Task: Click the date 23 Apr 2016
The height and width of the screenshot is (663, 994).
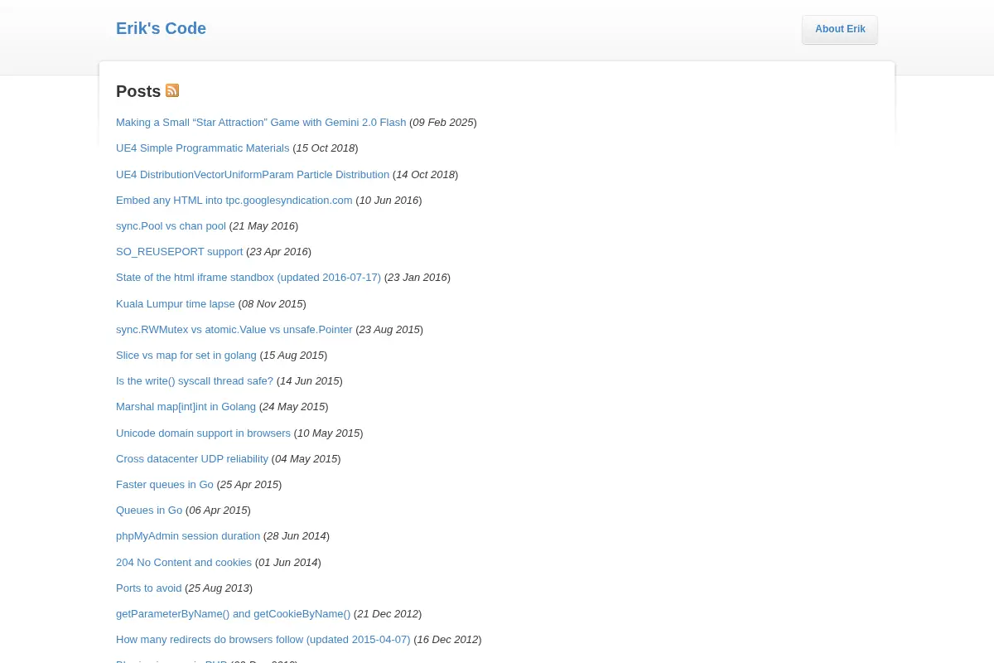Action: click(x=279, y=251)
